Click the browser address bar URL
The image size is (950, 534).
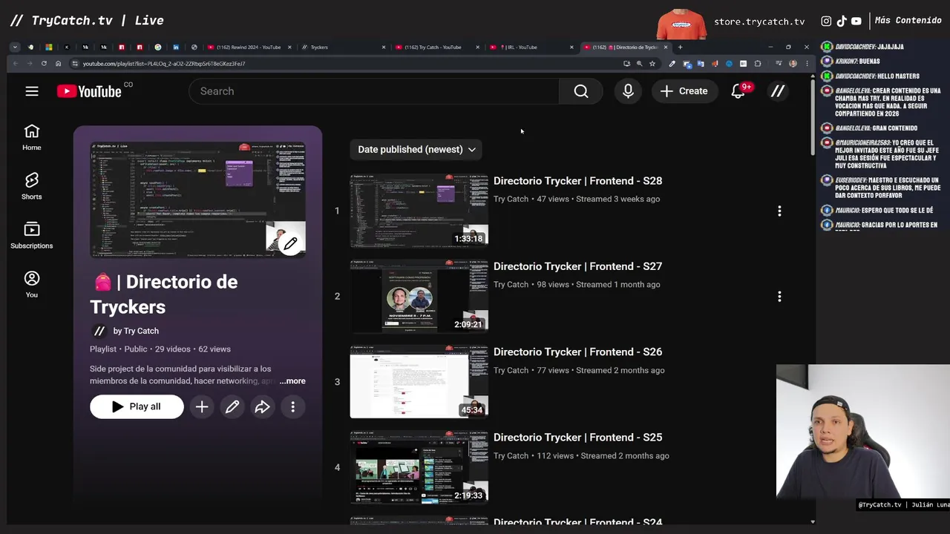point(163,64)
